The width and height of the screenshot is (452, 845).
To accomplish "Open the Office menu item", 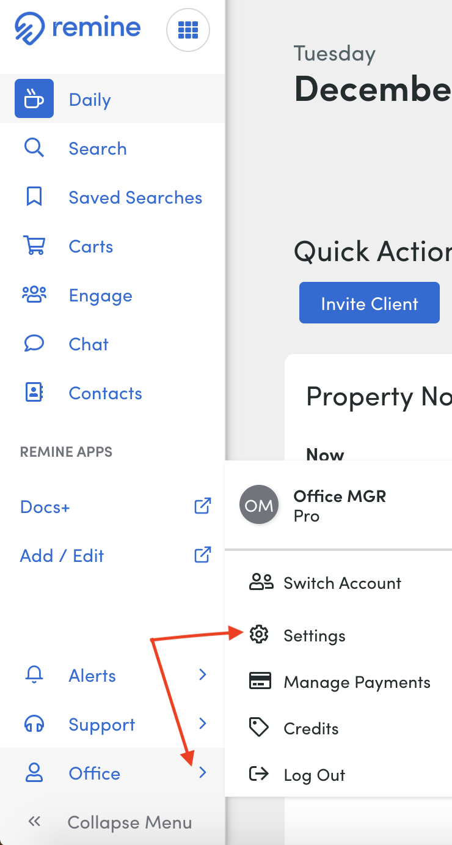I will click(112, 773).
